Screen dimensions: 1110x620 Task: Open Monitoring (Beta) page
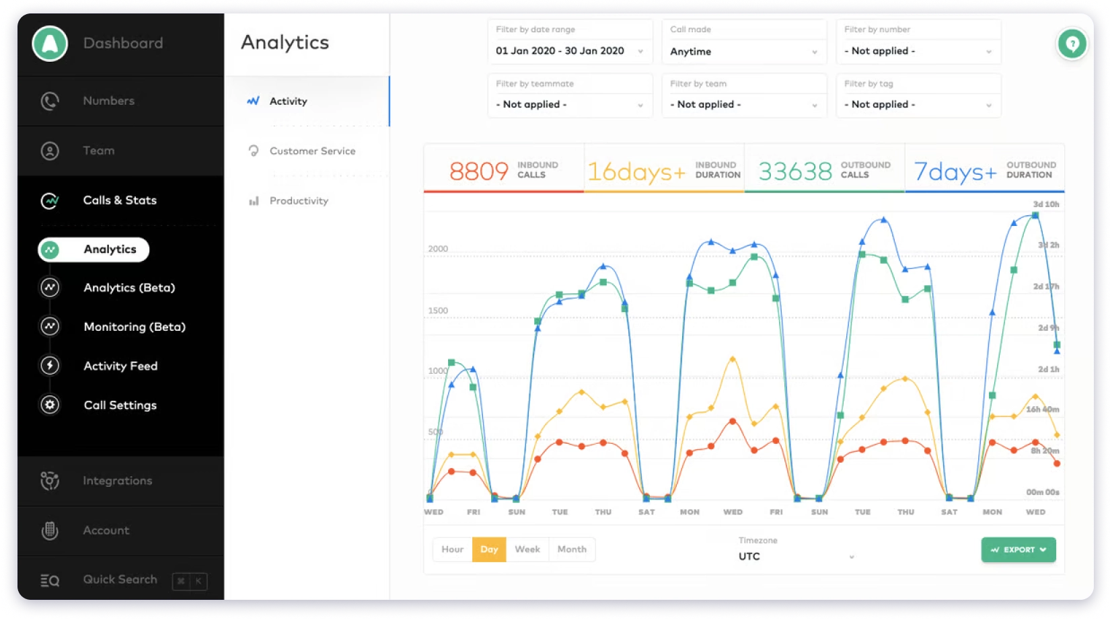pyautogui.click(x=135, y=327)
